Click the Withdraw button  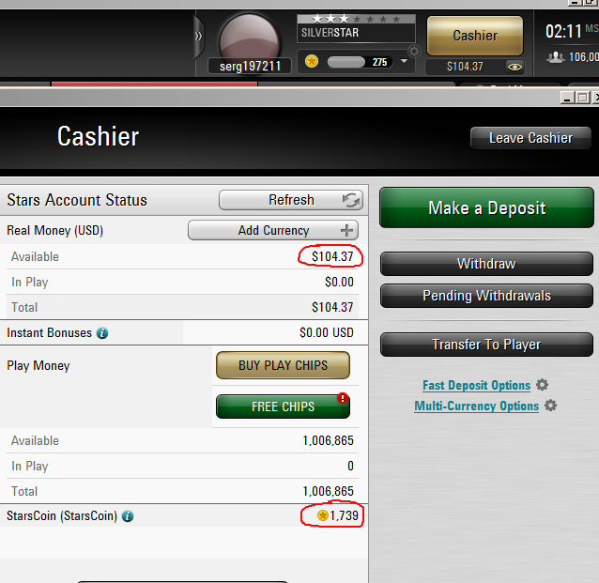pyautogui.click(x=486, y=264)
